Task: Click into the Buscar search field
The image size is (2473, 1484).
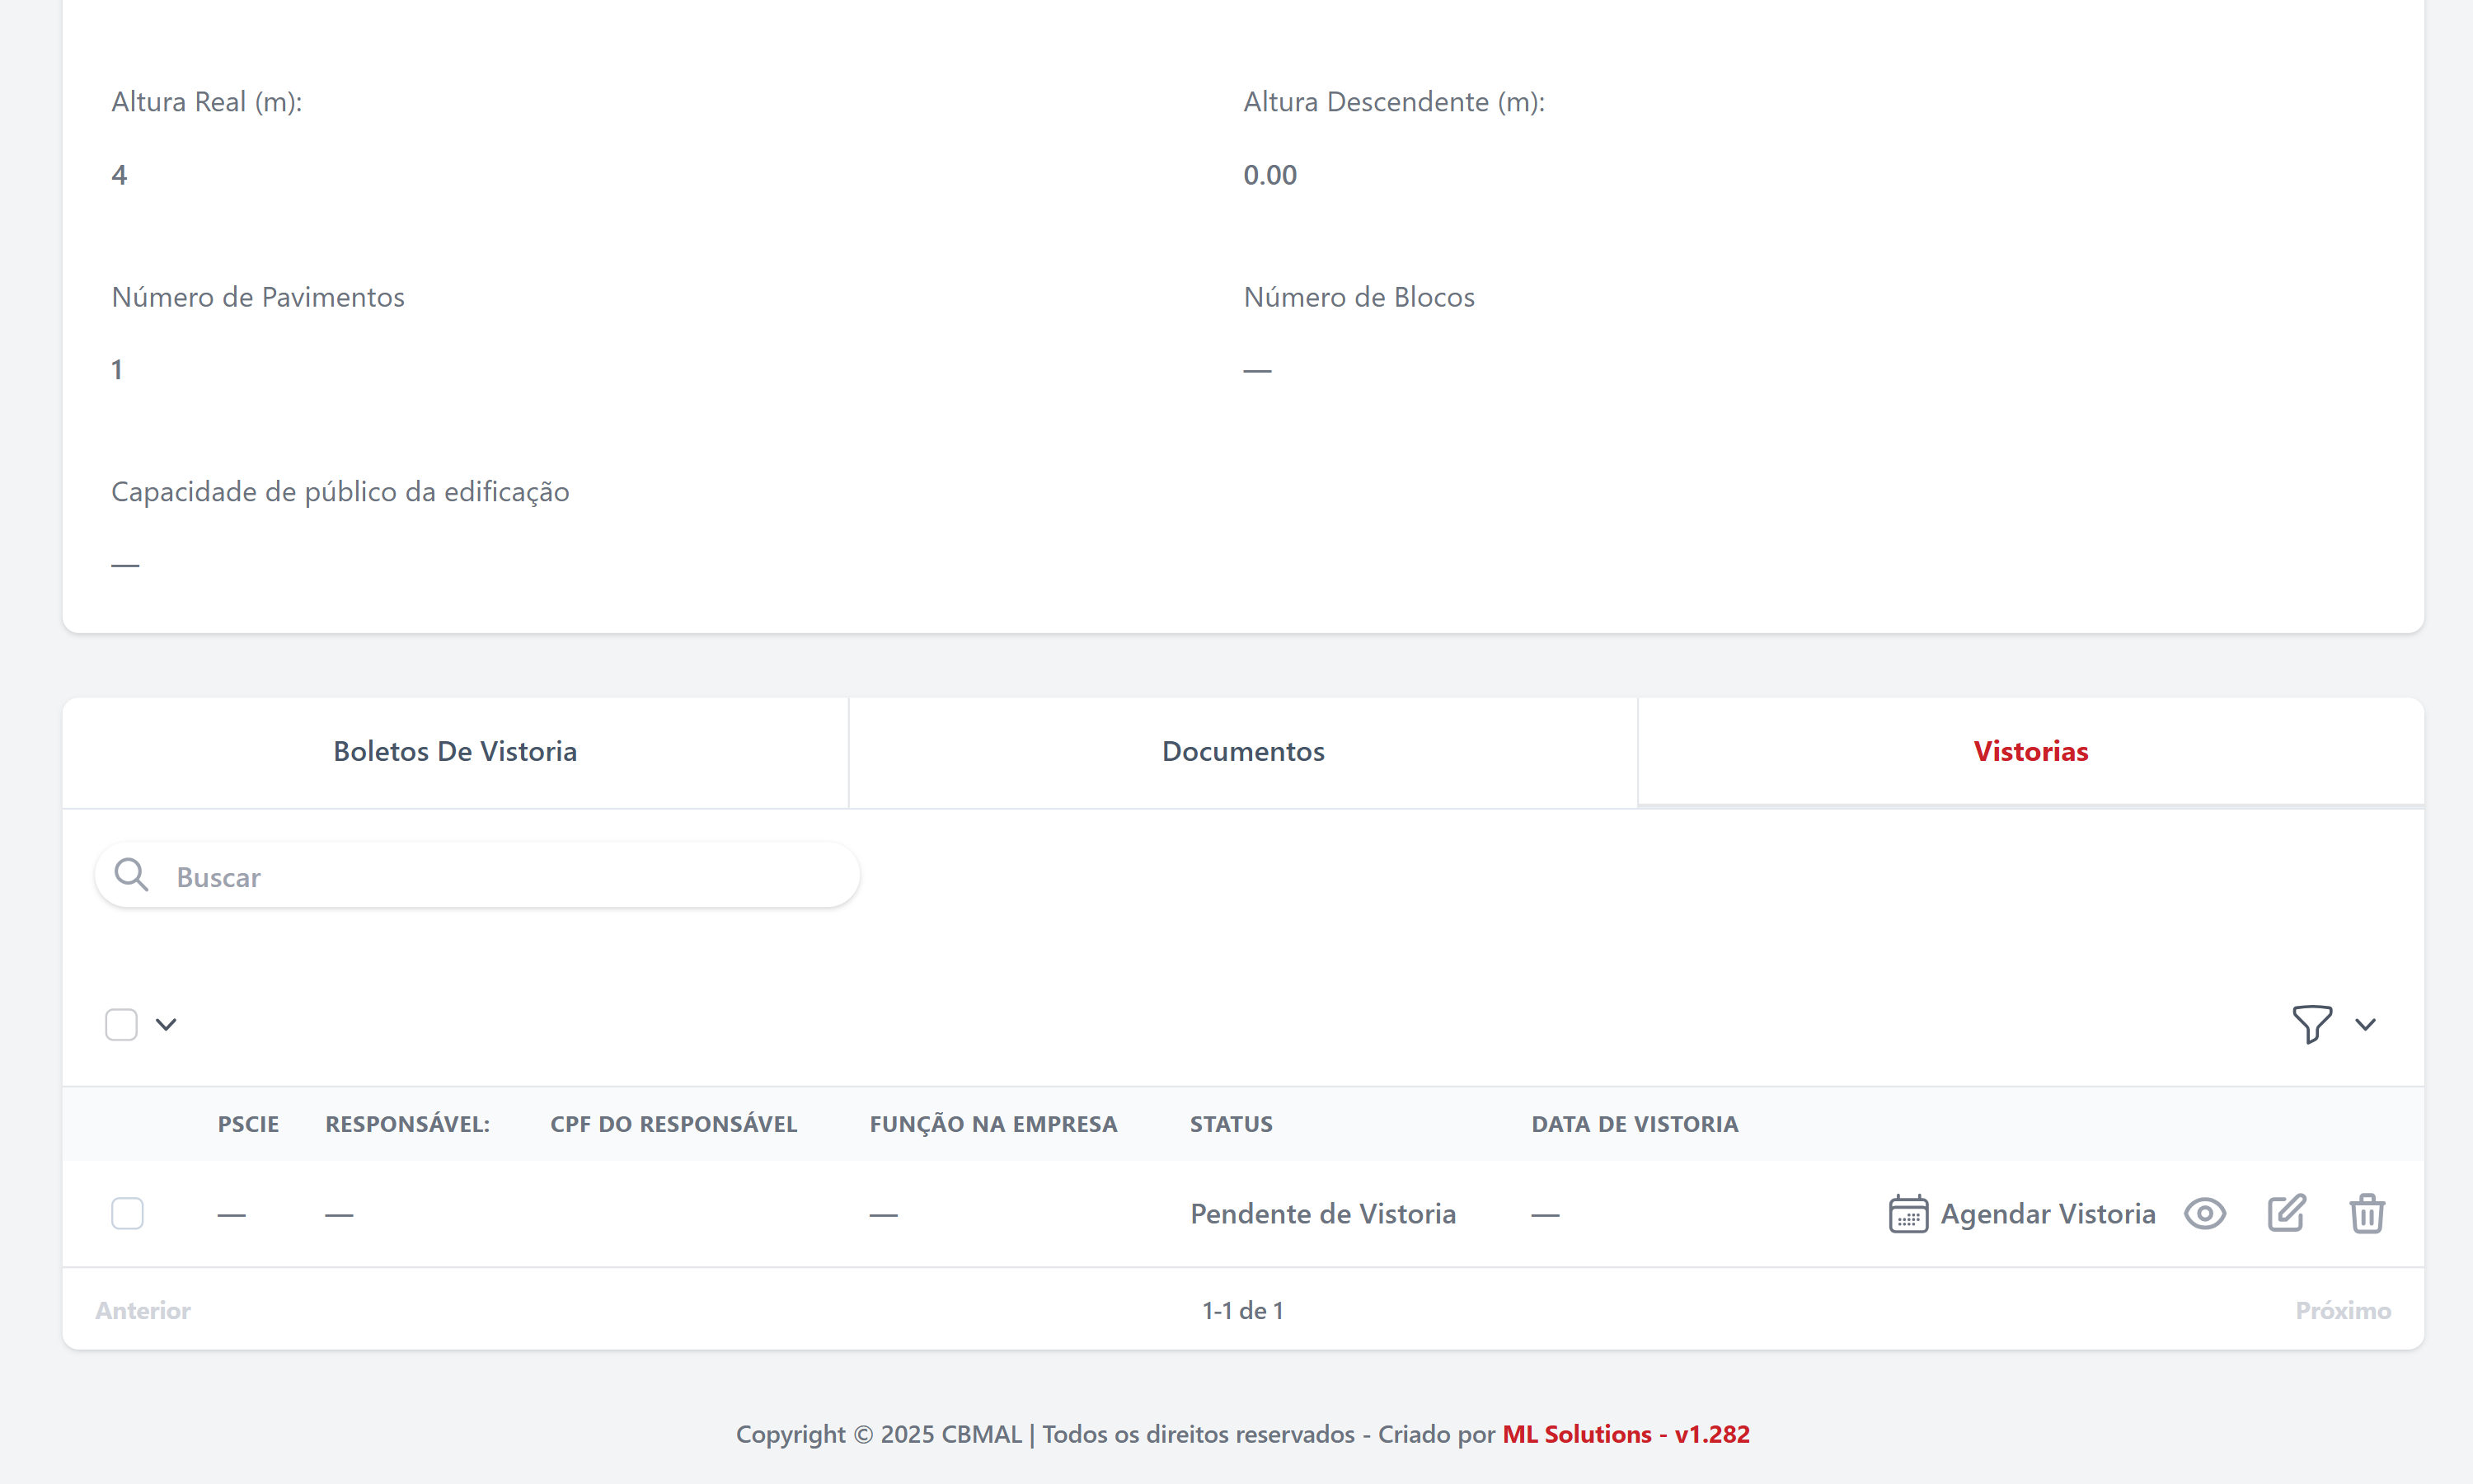Action: 500,877
